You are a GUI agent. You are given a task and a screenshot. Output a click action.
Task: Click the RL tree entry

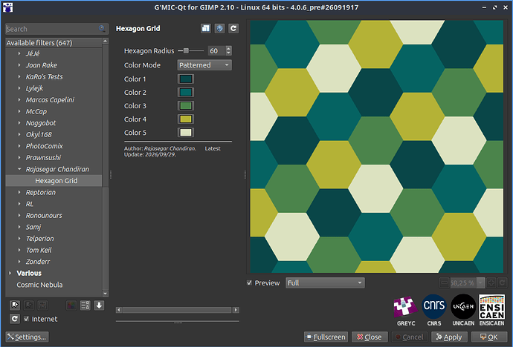(30, 204)
